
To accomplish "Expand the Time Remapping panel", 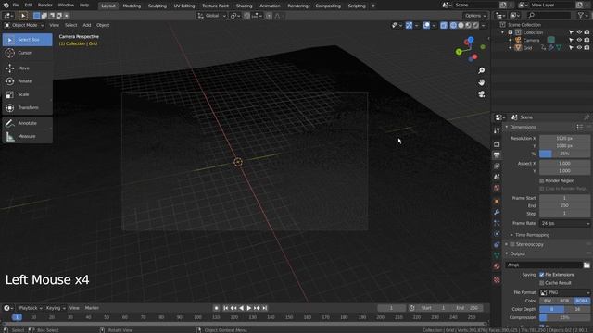I will click(x=532, y=235).
